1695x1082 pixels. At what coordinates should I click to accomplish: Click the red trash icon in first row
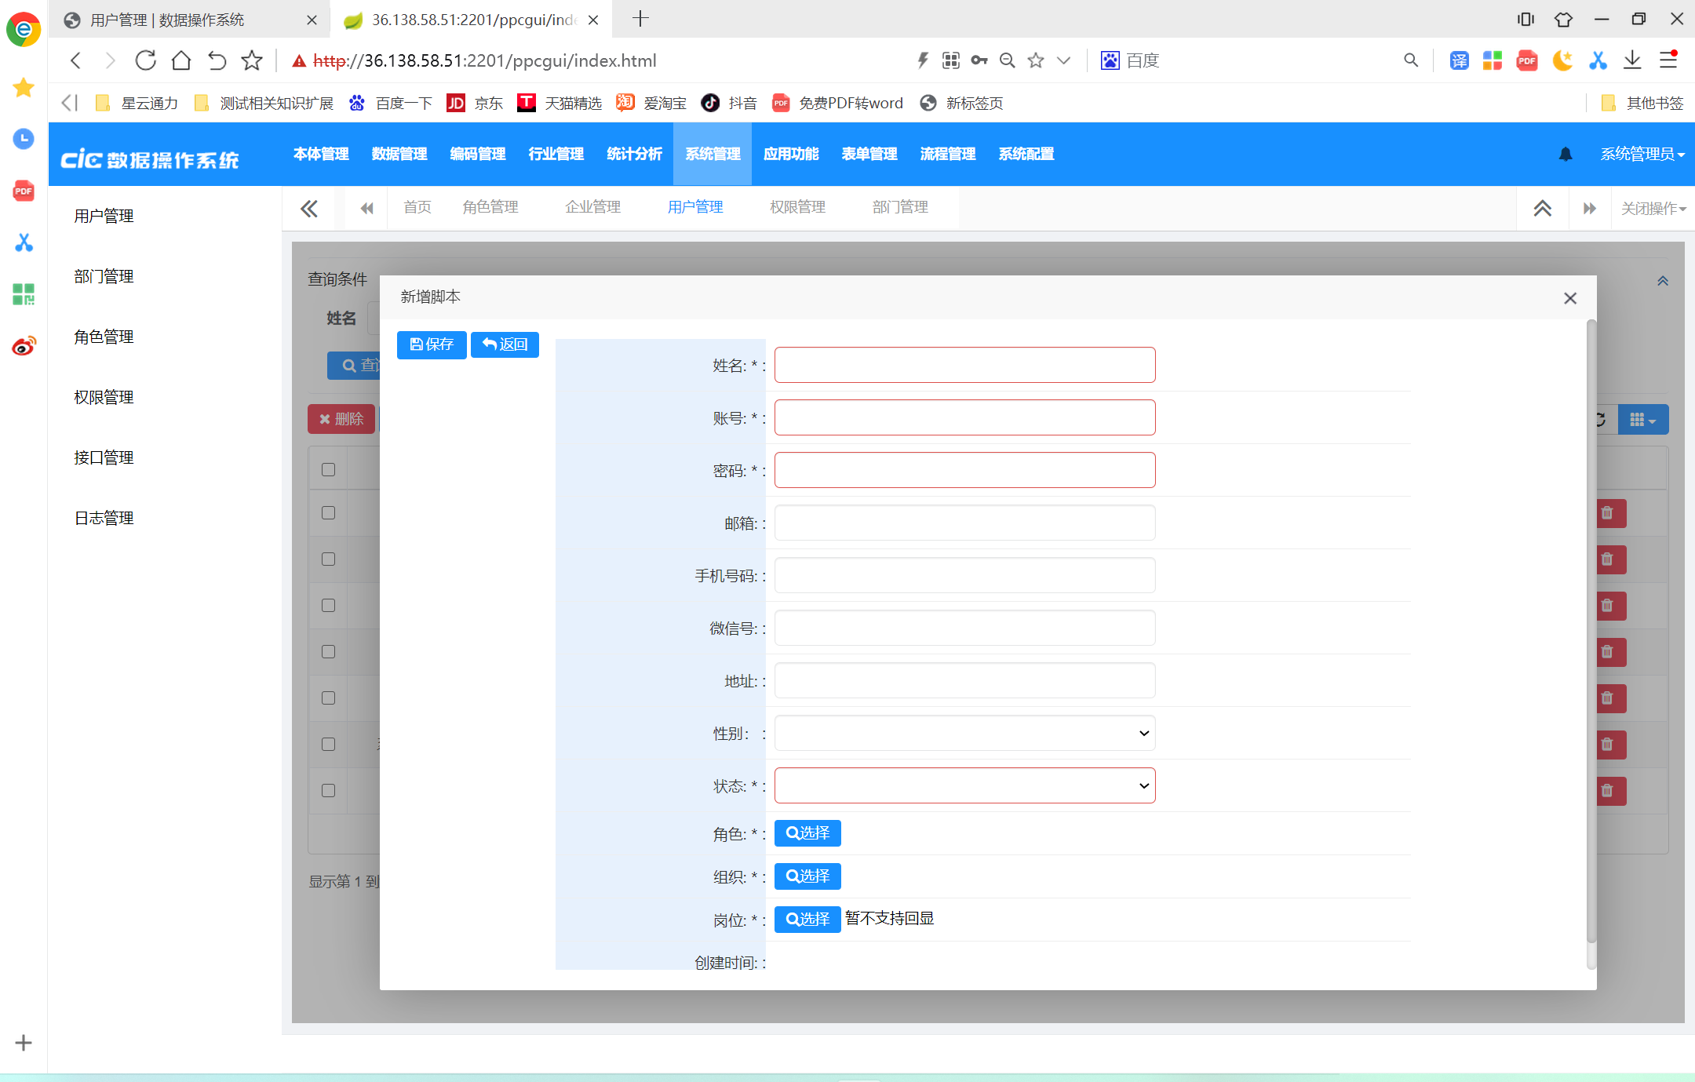(1607, 513)
